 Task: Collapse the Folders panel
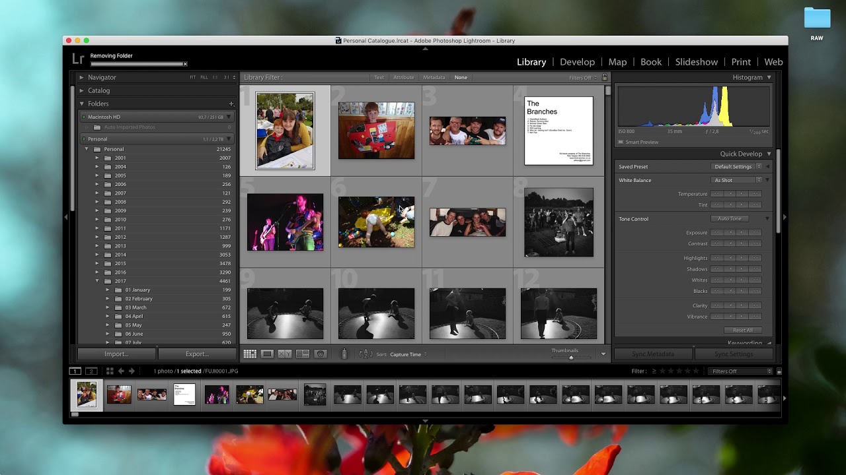[x=81, y=104]
